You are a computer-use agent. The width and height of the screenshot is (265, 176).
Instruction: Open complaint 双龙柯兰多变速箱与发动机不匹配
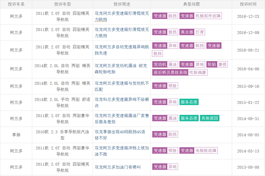point(122,86)
